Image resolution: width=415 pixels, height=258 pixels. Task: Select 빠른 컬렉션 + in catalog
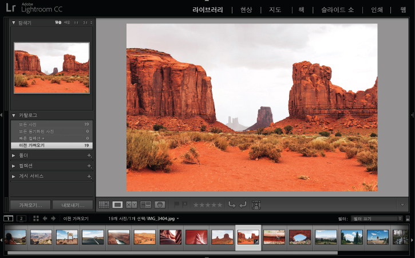pyautogui.click(x=52, y=138)
